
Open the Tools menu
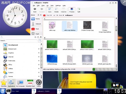[52, 6]
